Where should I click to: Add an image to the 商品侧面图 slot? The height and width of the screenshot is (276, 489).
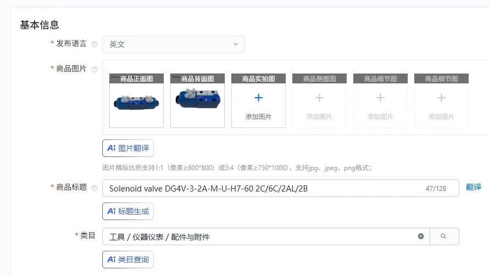tap(319, 100)
